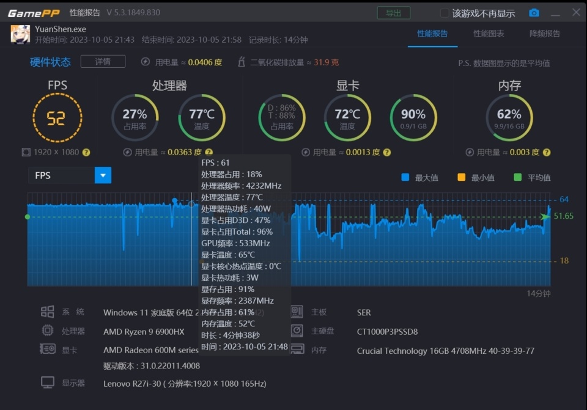Click the 用电量 power usage meter icon
The height and width of the screenshot is (410, 587).
coord(145,61)
